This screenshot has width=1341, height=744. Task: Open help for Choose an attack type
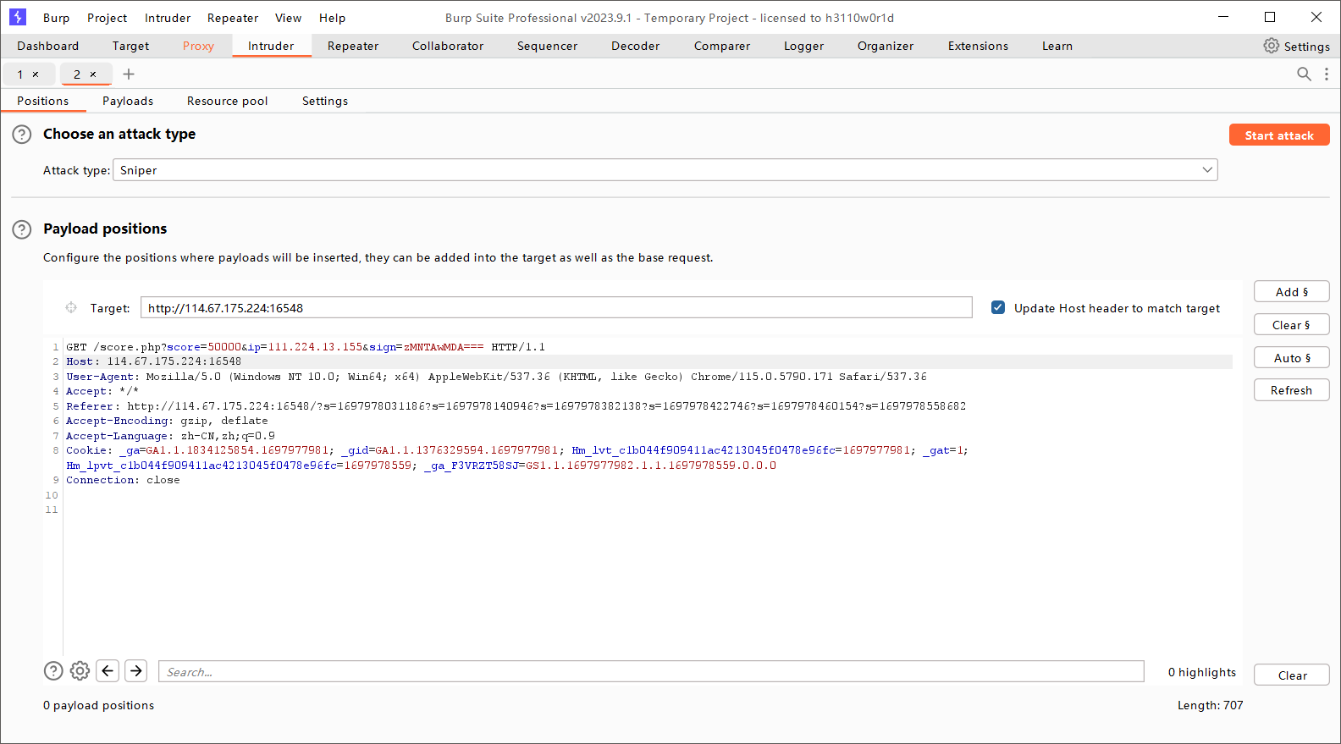click(x=22, y=134)
